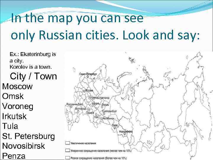Click the Екатеринбург map label
Viewport: 213px width, 160px height.
pyautogui.click(x=110, y=111)
